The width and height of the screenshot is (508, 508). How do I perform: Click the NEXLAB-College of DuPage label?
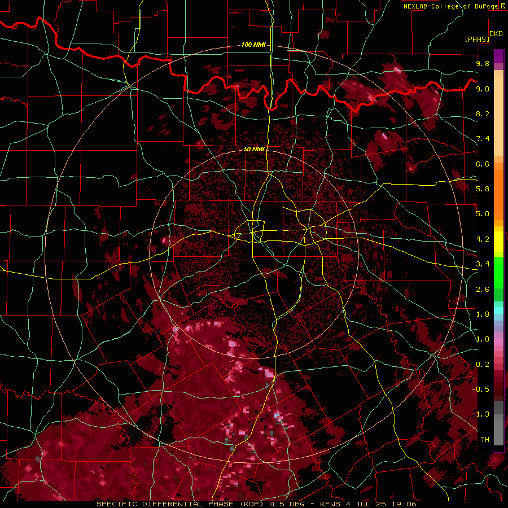coord(451,6)
